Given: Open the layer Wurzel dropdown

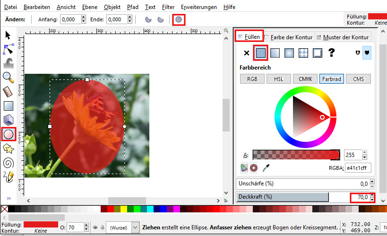Looking at the screenshot, I should point(135,227).
